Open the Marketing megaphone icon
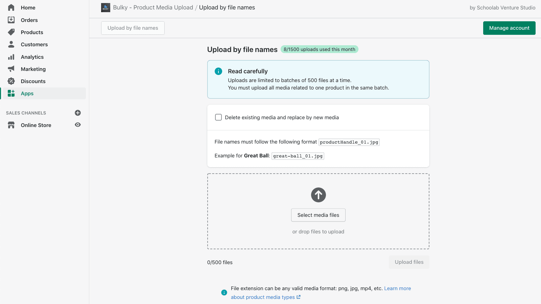Screen dimensions: 541x304 pyautogui.click(x=11, y=69)
